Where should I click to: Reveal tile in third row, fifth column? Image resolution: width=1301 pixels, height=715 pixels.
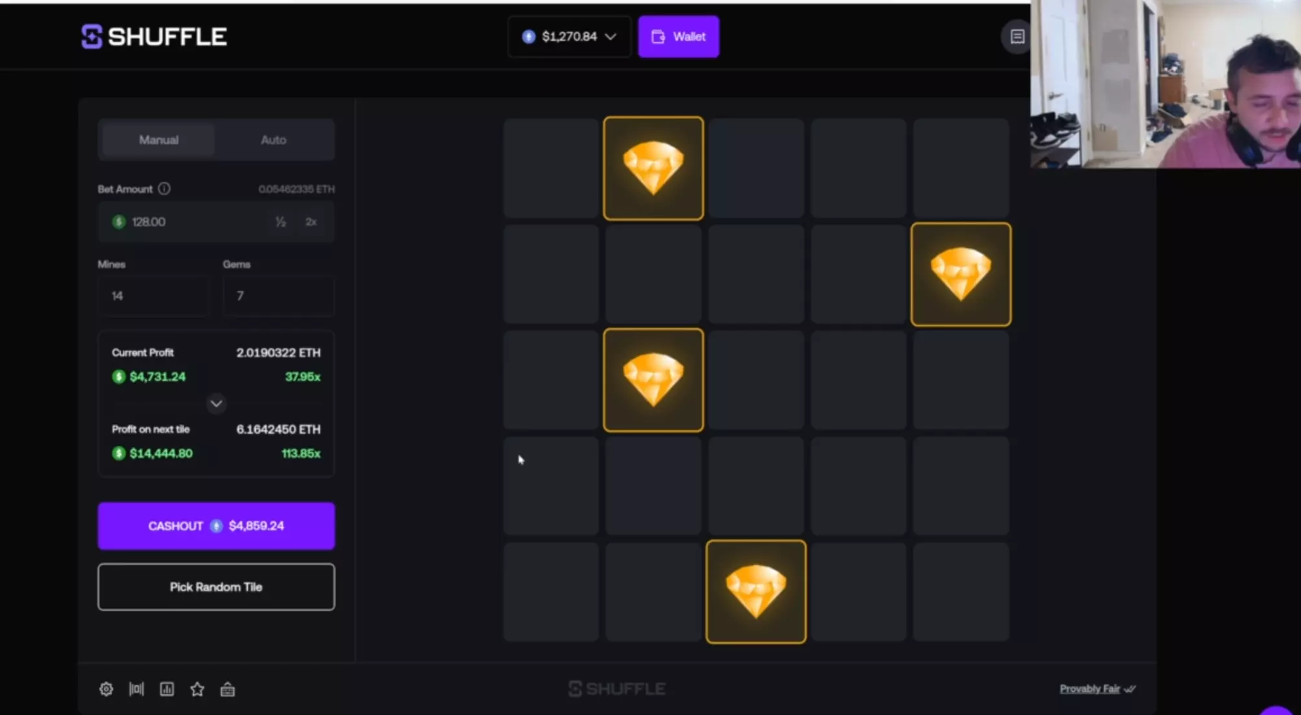pos(961,380)
